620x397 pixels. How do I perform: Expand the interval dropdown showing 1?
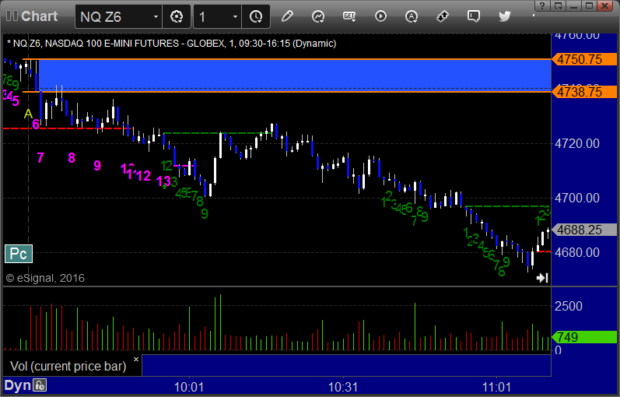click(x=235, y=16)
